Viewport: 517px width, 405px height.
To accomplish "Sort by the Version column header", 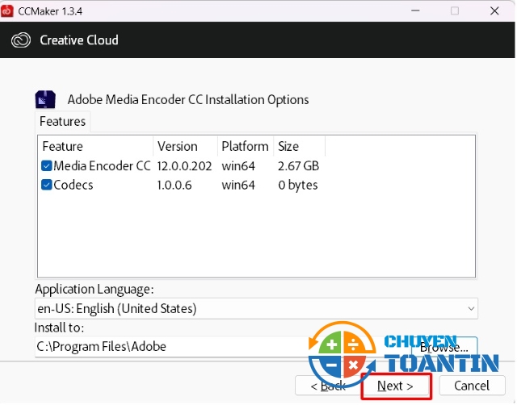I will click(186, 147).
